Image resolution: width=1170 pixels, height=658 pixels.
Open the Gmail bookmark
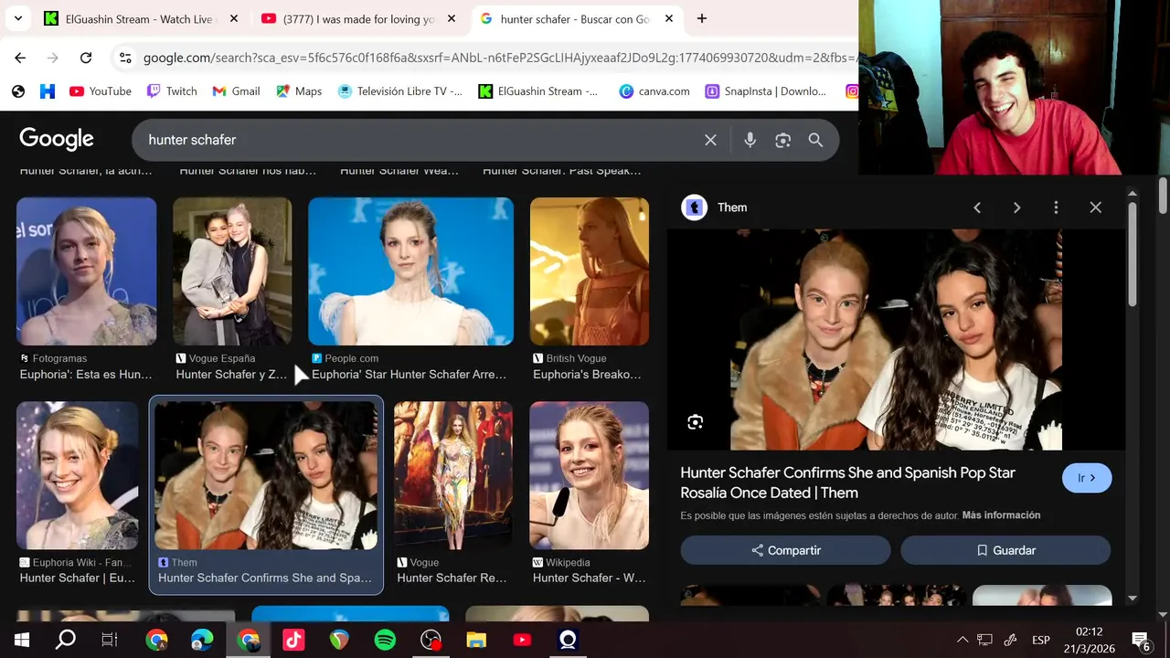(236, 91)
